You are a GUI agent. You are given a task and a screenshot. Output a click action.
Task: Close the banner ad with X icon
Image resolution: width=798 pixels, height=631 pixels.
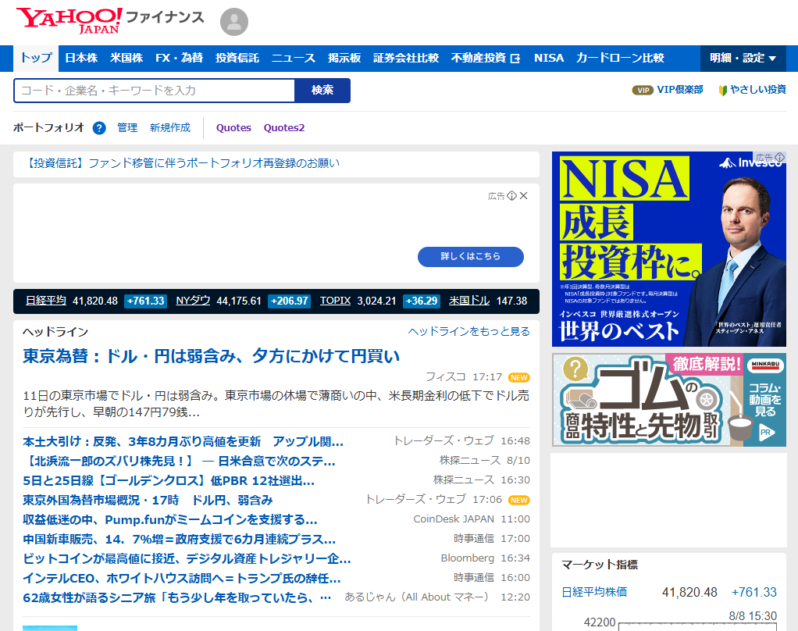pyautogui.click(x=524, y=195)
